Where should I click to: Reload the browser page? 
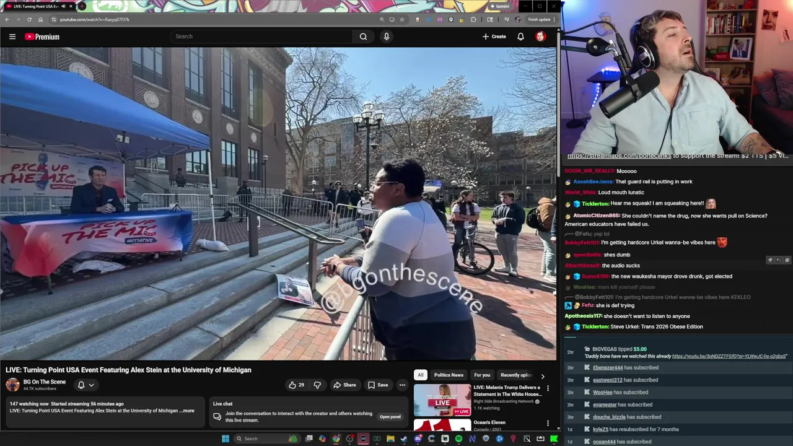pyautogui.click(x=29, y=19)
